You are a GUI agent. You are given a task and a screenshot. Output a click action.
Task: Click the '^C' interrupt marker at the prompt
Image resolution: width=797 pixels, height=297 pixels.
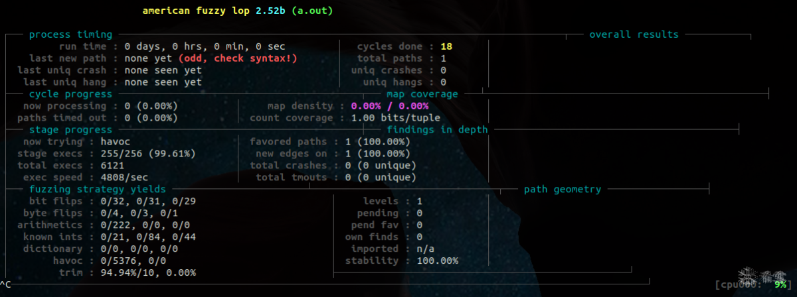click(x=6, y=285)
